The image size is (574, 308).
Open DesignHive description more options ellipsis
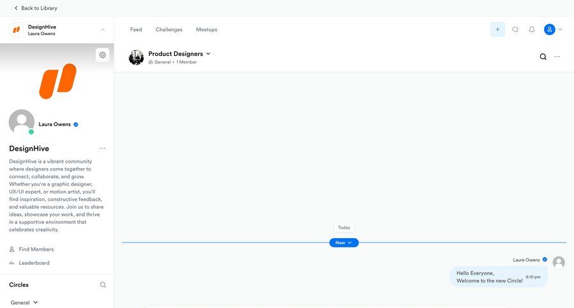pyautogui.click(x=102, y=148)
